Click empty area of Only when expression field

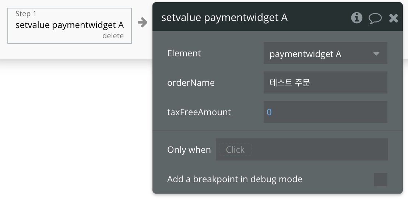[x=320, y=150]
